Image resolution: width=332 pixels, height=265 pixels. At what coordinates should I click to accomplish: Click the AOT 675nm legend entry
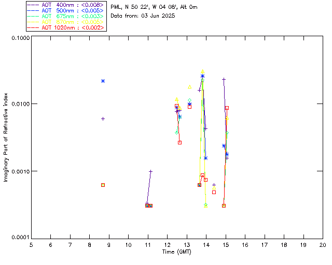click(66, 16)
